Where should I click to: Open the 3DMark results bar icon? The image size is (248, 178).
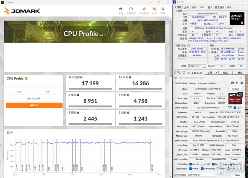click(x=155, y=9)
